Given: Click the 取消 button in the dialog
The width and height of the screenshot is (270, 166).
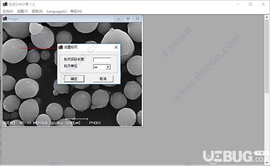Looking at the screenshot, I should pos(103,79).
